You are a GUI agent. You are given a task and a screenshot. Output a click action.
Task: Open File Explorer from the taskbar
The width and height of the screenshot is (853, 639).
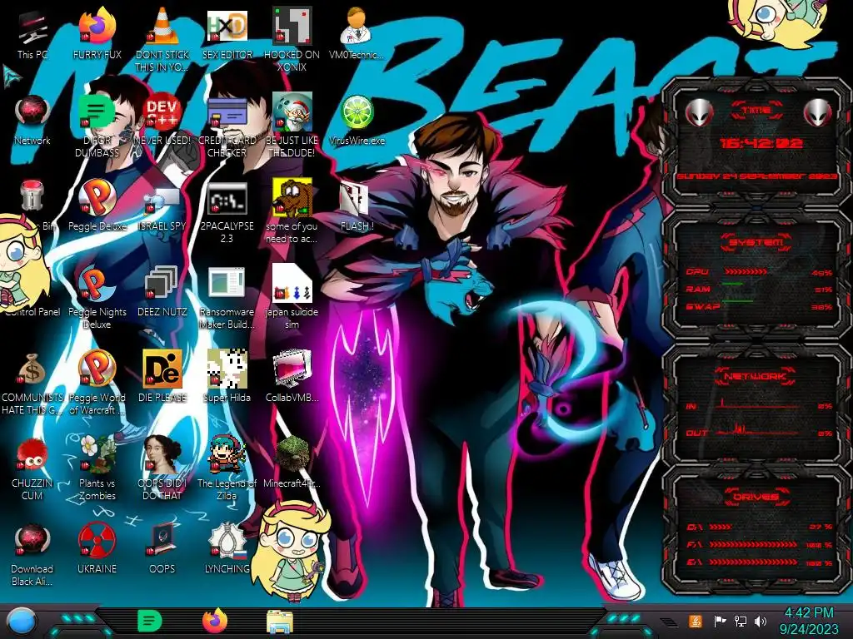[280, 622]
